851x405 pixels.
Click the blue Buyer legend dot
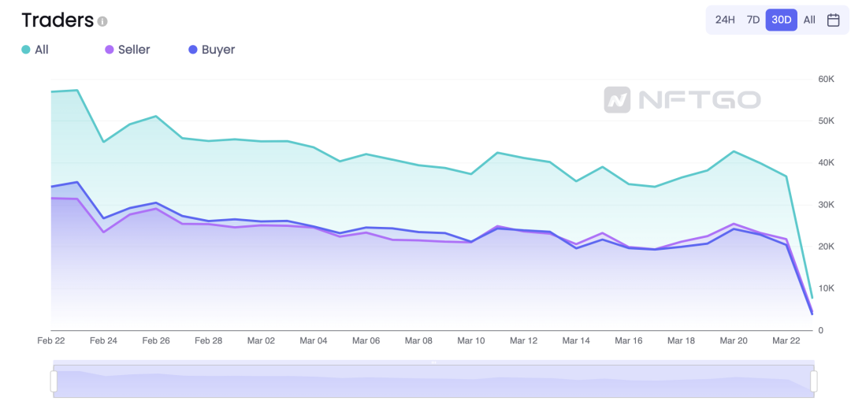tap(193, 50)
